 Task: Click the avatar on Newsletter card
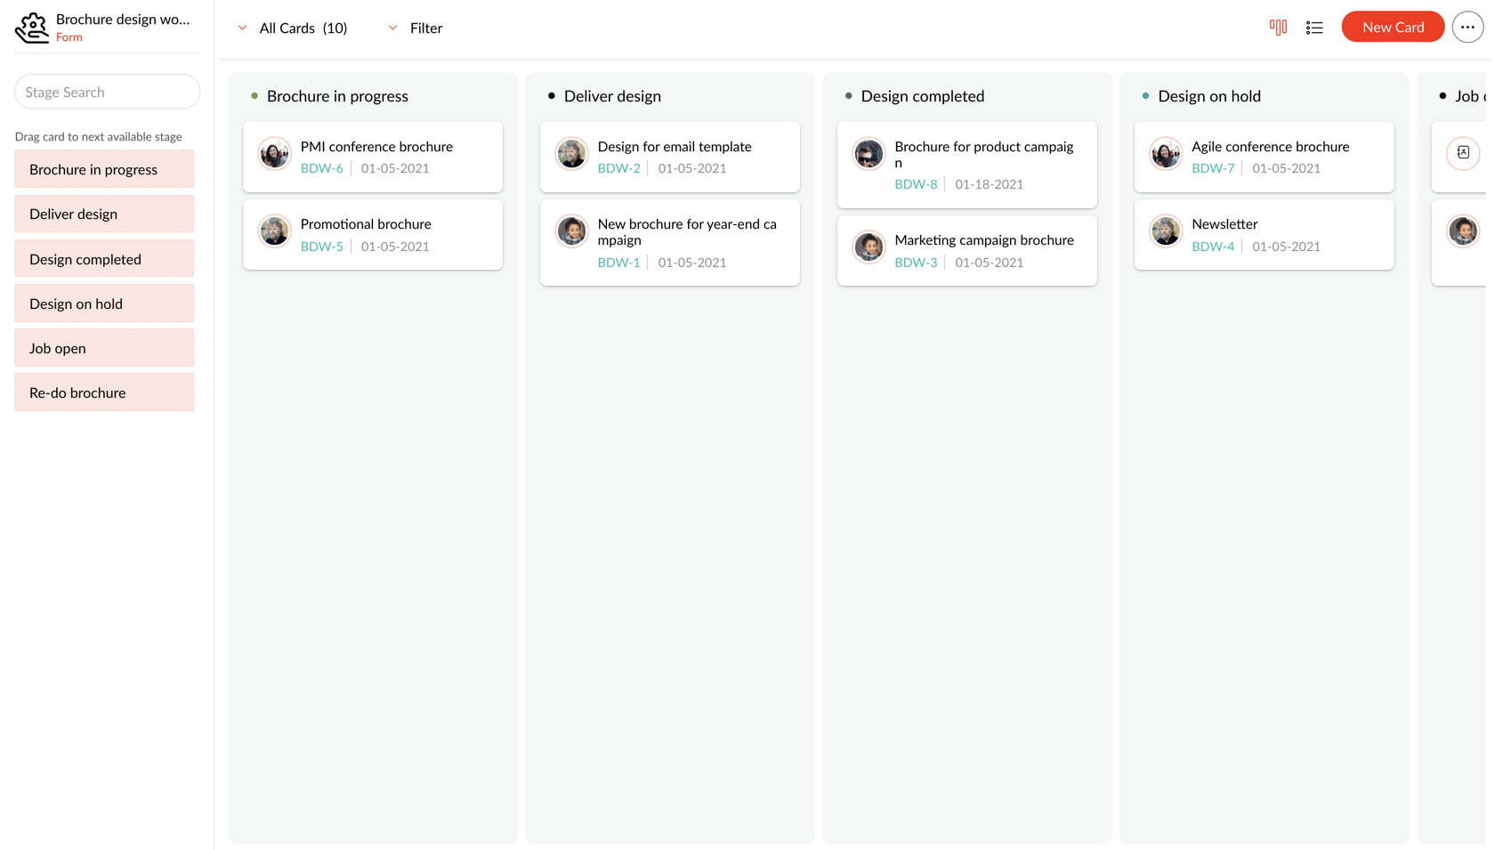1166,231
